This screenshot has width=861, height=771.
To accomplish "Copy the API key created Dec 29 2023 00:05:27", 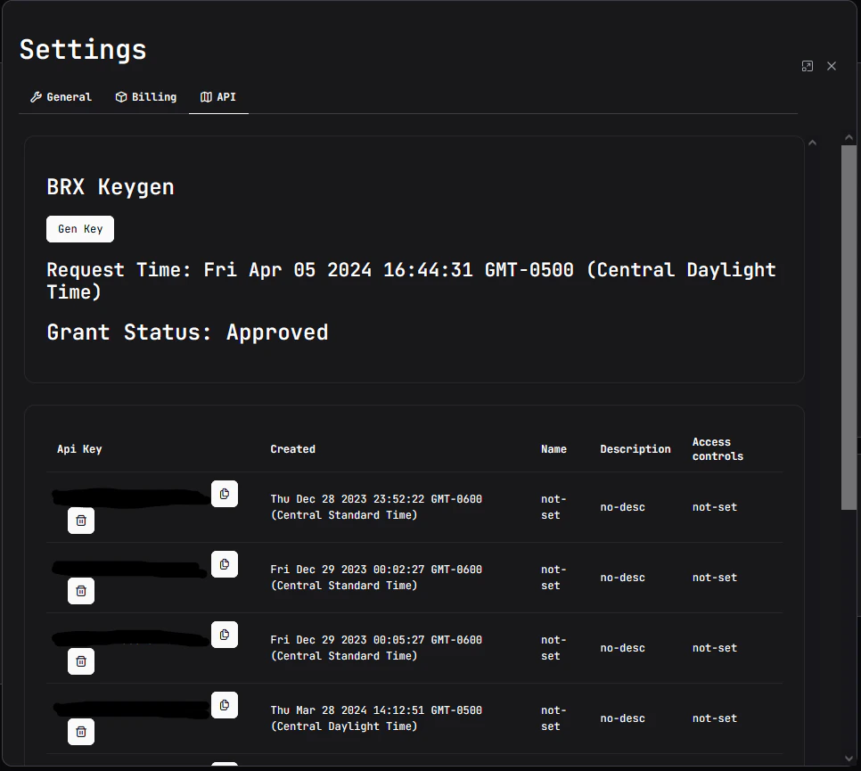I will click(x=225, y=635).
